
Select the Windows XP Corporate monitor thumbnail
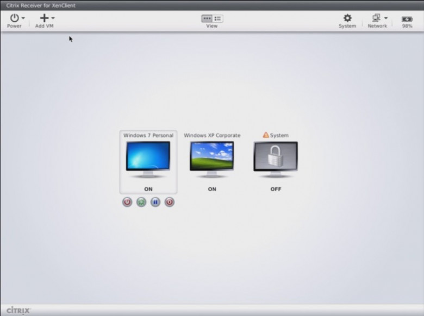pyautogui.click(x=212, y=159)
